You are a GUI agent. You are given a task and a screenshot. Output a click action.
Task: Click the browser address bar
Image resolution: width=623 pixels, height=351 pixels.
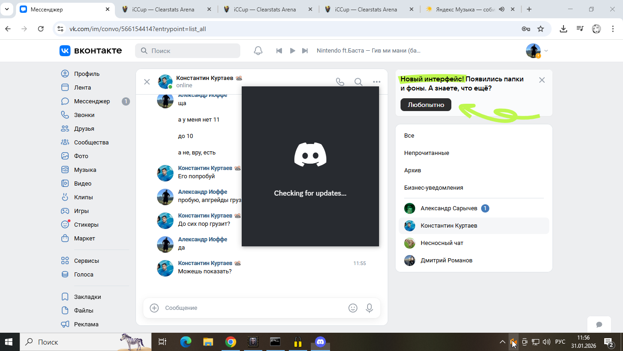click(293, 29)
